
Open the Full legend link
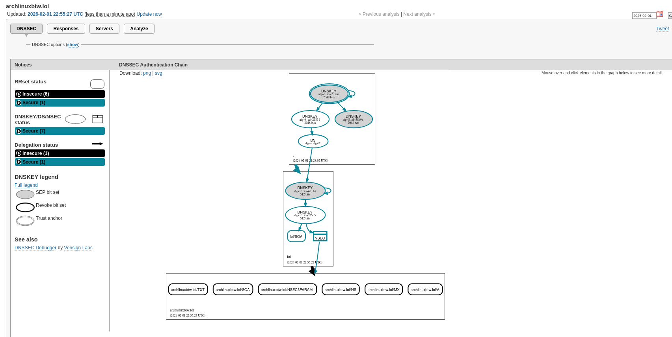point(26,185)
